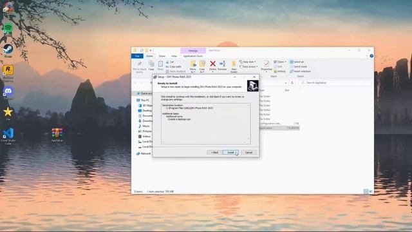This screenshot has height=232, width=412.
Task: Click the Manage contextual tab header
Action: [x=193, y=50]
